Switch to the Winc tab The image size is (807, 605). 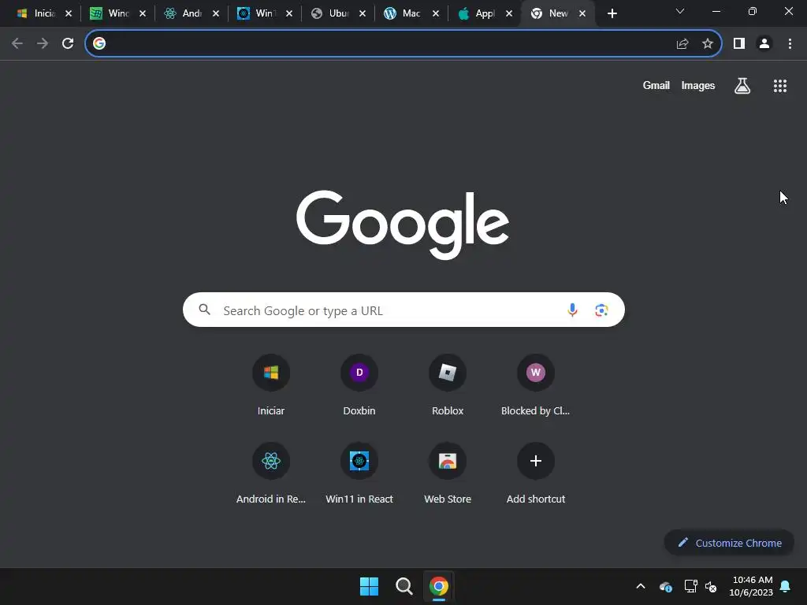tap(109, 13)
